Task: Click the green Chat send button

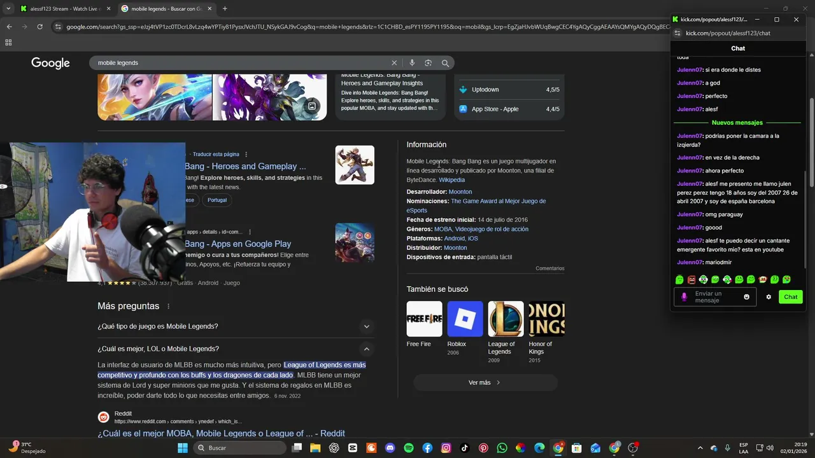Action: 791,297
